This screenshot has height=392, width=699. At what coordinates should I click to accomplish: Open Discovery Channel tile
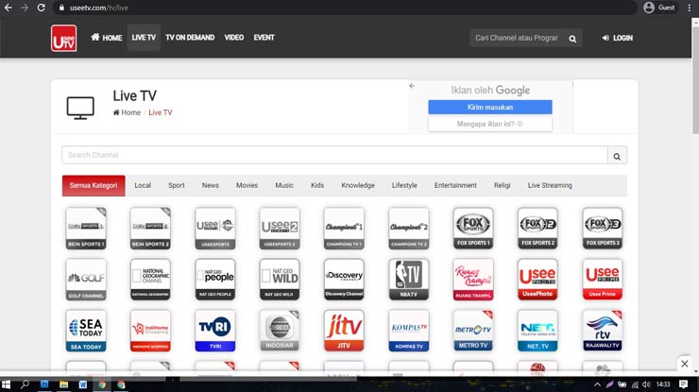click(344, 280)
